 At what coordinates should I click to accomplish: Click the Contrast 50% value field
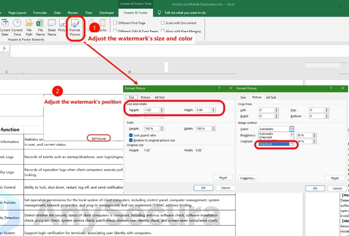pos(304,142)
